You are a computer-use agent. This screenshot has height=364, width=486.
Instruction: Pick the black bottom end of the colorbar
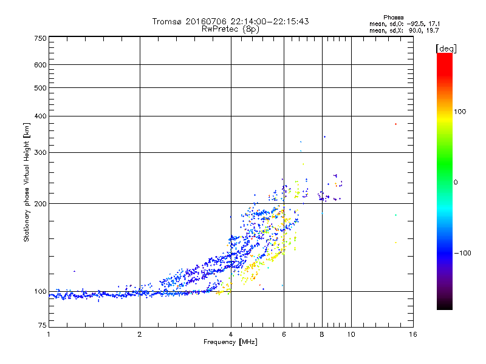point(445,305)
